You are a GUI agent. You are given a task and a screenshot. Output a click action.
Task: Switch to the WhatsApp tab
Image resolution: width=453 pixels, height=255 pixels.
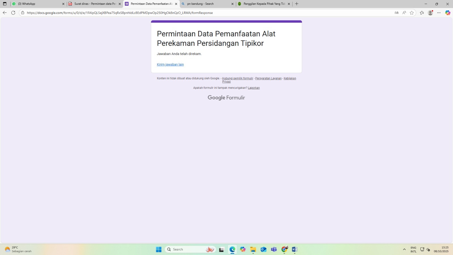pyautogui.click(x=37, y=4)
